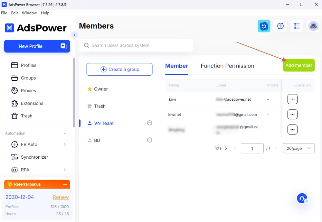
Task: Open the support headset chat bubble
Action: click(x=302, y=198)
